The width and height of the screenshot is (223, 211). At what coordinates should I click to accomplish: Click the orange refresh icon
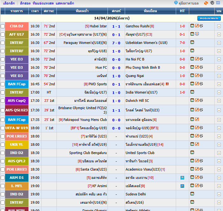206,3
